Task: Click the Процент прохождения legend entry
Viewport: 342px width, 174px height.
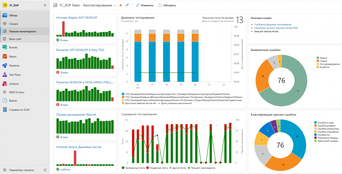Action: click(x=202, y=168)
